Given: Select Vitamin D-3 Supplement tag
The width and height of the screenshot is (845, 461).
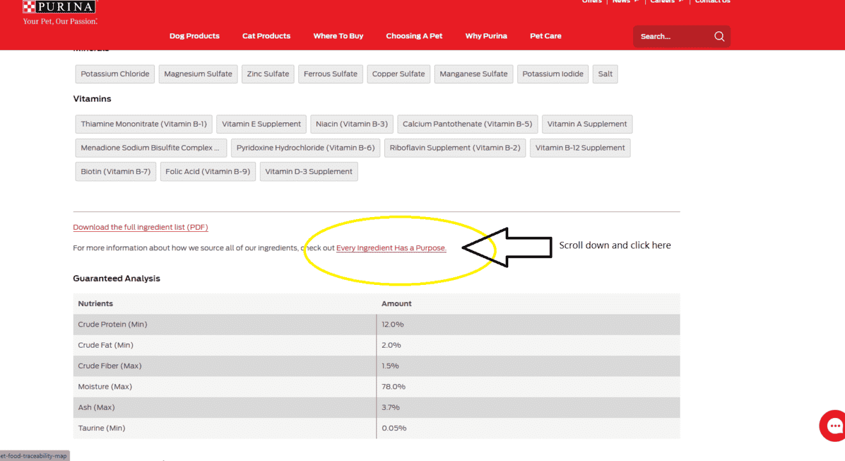Looking at the screenshot, I should coord(309,172).
